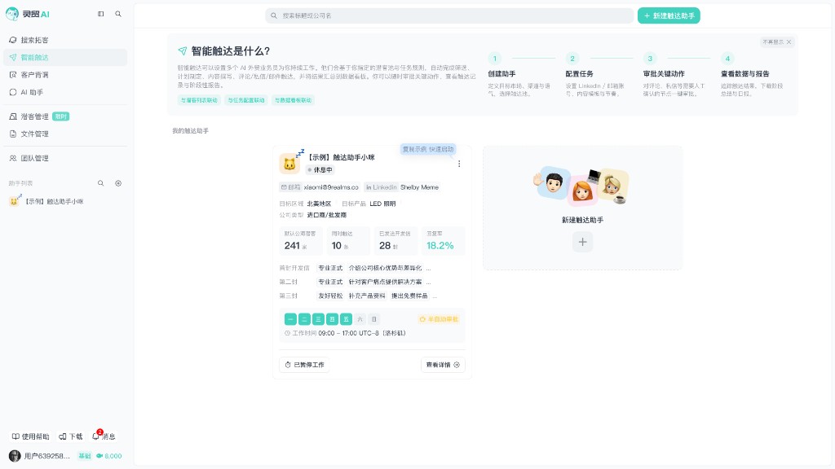
Task: Collapse the sidebar using the panel icon
Action: click(100, 14)
